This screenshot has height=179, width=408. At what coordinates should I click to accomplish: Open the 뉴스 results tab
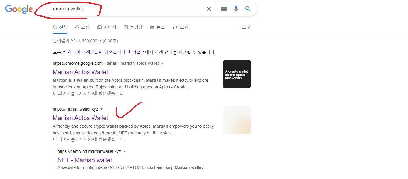(x=157, y=27)
